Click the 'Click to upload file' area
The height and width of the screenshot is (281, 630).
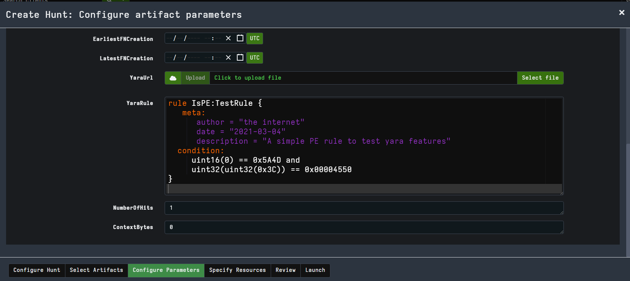pyautogui.click(x=363, y=78)
